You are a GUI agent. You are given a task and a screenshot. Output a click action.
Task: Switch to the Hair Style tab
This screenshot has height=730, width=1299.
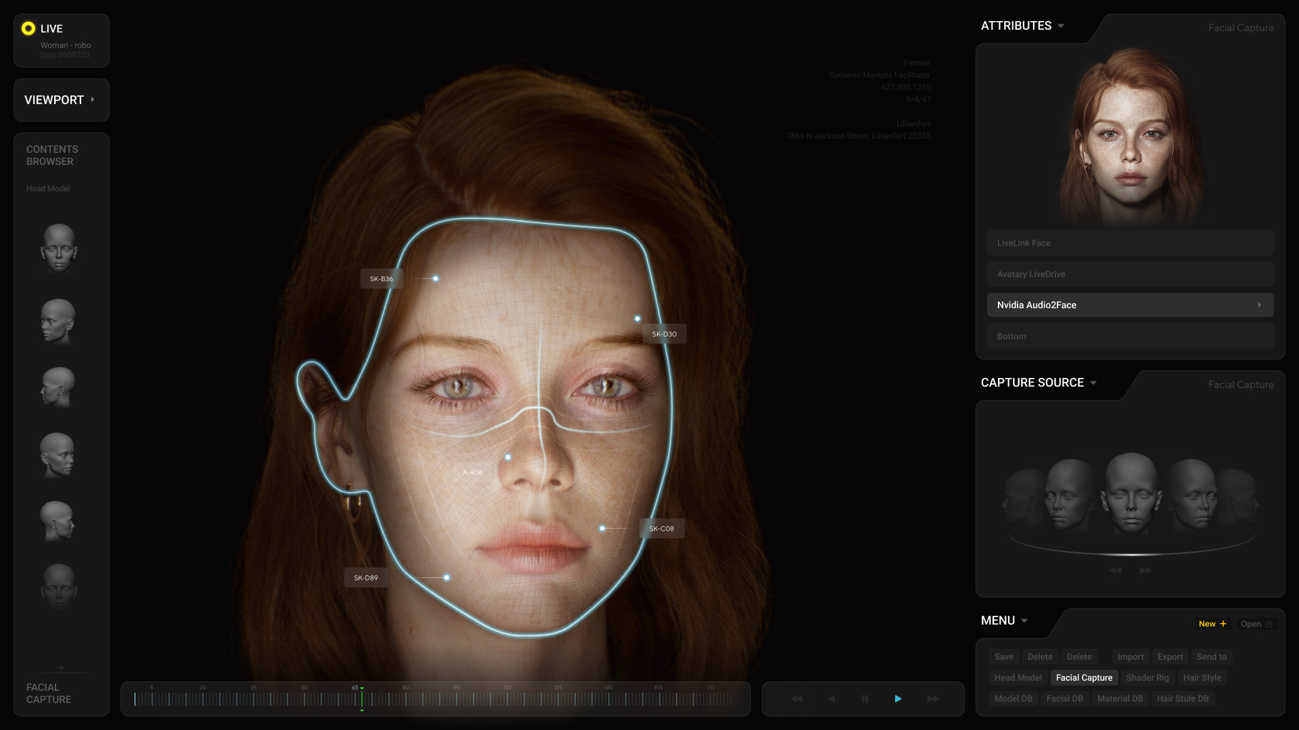(x=1202, y=677)
